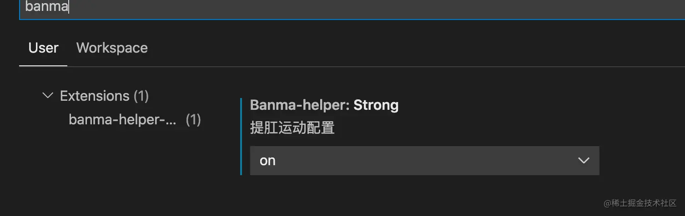Select Extensions (1) in settings tree
This screenshot has width=685, height=216.
104,96
